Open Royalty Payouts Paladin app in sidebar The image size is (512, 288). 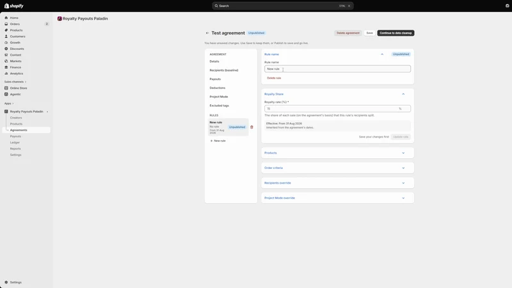click(26, 111)
